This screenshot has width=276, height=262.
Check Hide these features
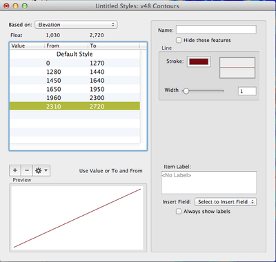click(179, 40)
